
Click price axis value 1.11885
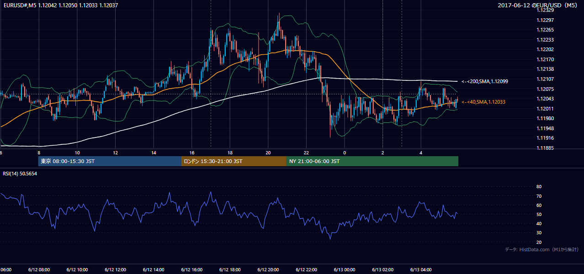coord(545,148)
